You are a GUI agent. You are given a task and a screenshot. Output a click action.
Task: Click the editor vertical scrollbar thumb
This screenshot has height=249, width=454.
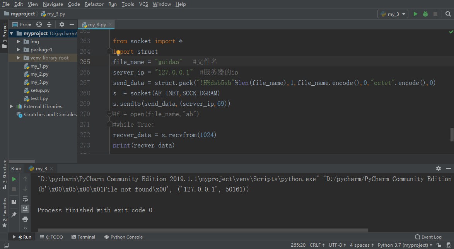[452, 135]
